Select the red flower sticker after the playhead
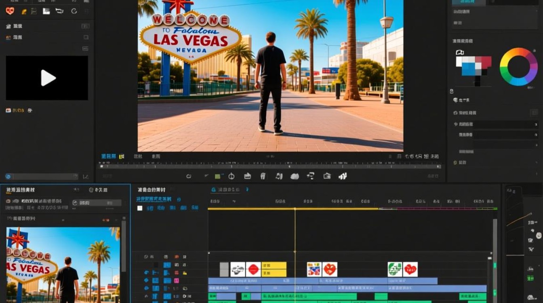The image size is (543, 303). coord(330,269)
